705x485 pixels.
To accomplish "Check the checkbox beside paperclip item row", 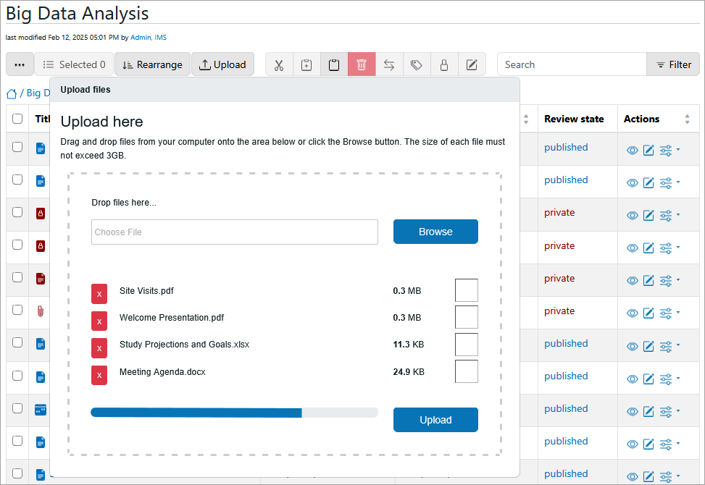I will click(17, 310).
